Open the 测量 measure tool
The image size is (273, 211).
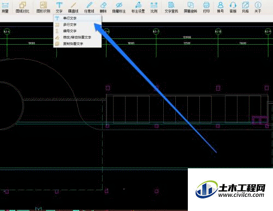5,7
